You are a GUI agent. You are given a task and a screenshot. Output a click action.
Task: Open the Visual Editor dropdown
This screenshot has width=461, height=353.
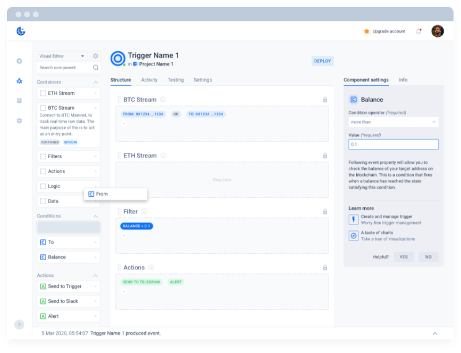62,56
